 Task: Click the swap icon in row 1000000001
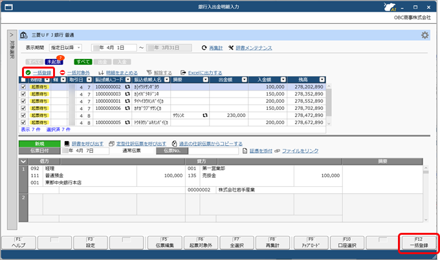coord(127,101)
